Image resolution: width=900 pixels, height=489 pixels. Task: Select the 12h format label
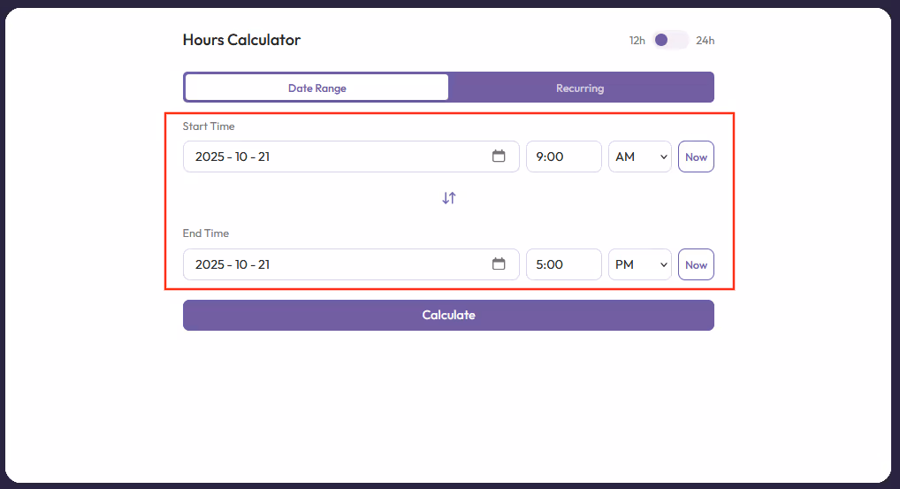click(x=637, y=40)
